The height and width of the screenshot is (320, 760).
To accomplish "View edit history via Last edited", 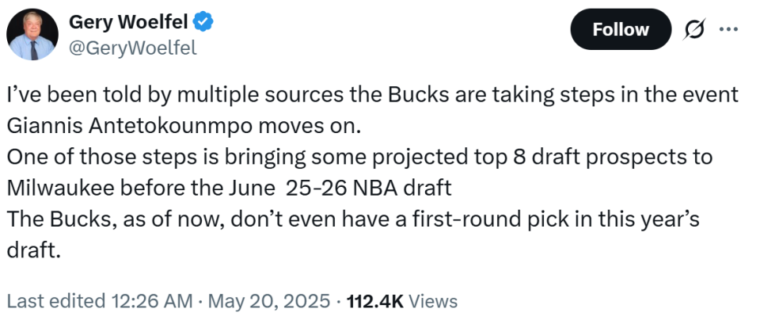I will [56, 301].
